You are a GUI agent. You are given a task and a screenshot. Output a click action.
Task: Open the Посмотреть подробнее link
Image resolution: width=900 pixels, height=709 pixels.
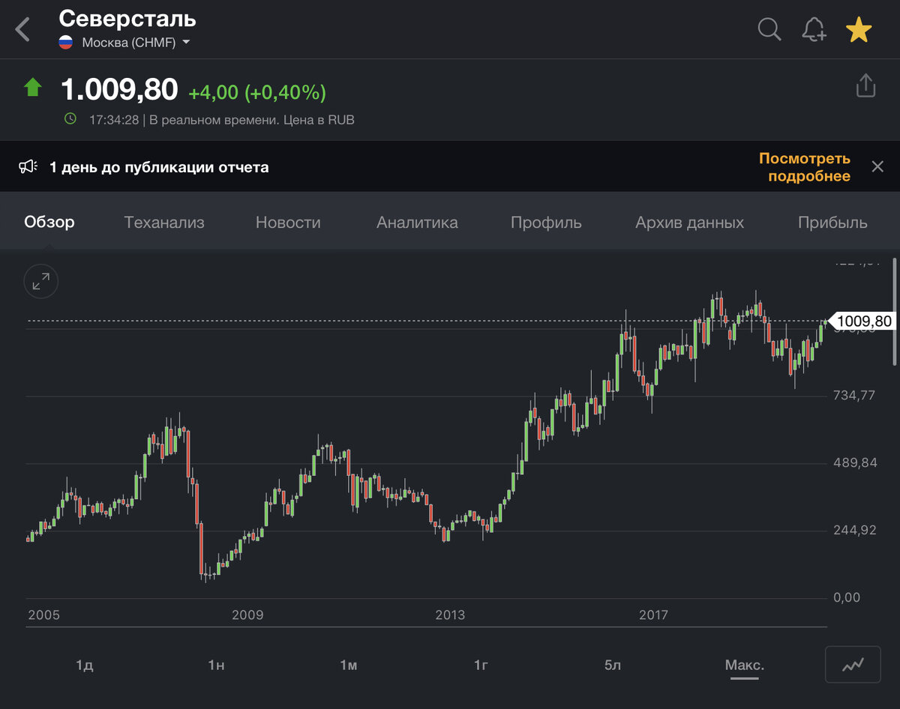(x=805, y=167)
